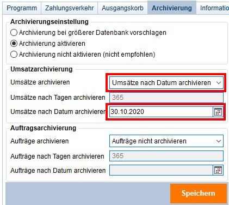
Task: Switch to the Zahlungsverkehr tab
Action: (x=70, y=8)
